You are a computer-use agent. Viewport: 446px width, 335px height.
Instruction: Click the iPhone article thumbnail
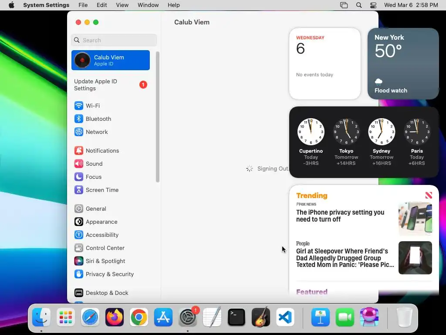point(415,219)
